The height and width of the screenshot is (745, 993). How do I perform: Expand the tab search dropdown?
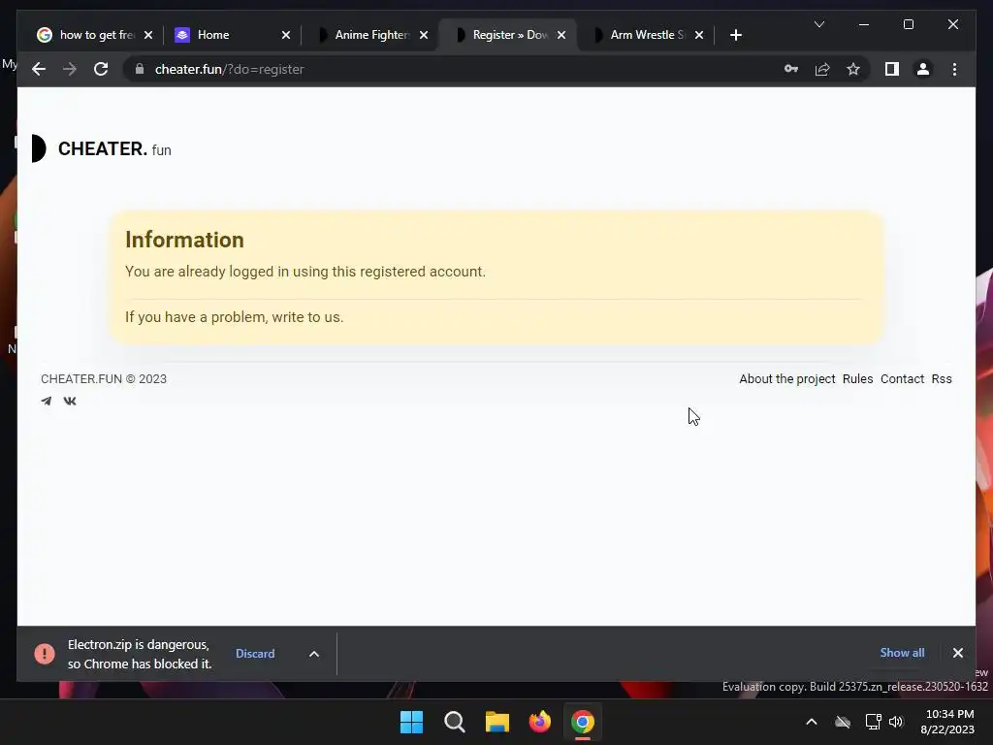[x=818, y=24]
